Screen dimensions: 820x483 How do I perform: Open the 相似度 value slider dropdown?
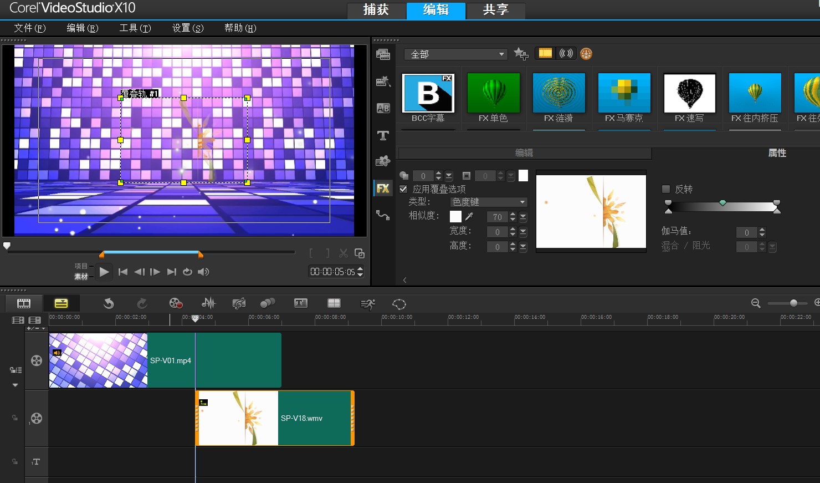pos(523,217)
